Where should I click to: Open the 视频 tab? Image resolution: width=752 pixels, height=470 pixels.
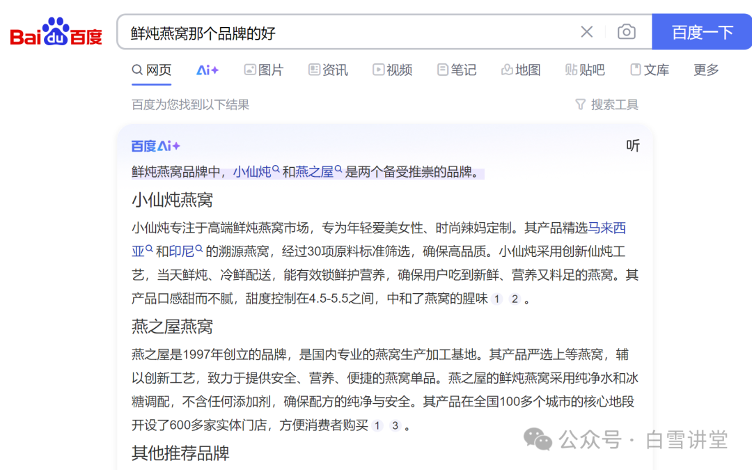click(392, 70)
